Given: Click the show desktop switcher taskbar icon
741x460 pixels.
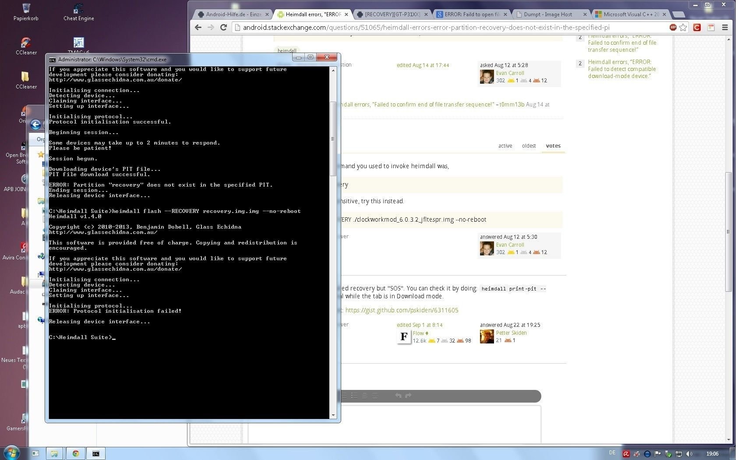Looking at the screenshot, I should 35,453.
